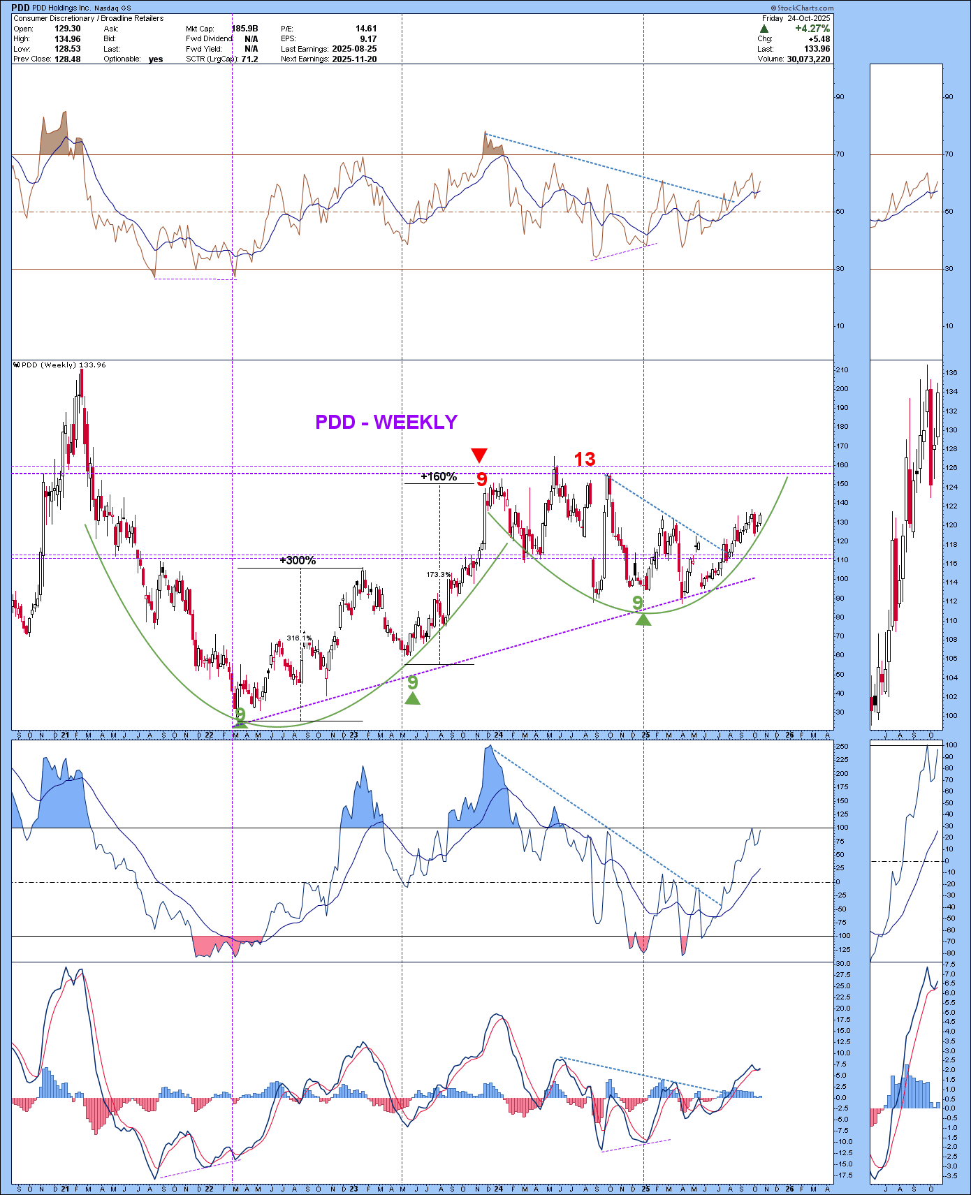
Task: Open the StockCharts.com watermark link
Action: point(802,8)
